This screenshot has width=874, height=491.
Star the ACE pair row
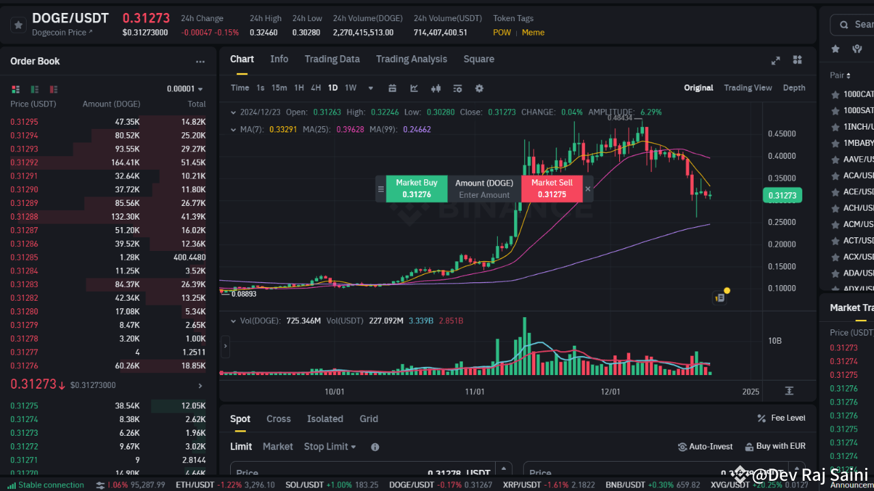click(835, 192)
